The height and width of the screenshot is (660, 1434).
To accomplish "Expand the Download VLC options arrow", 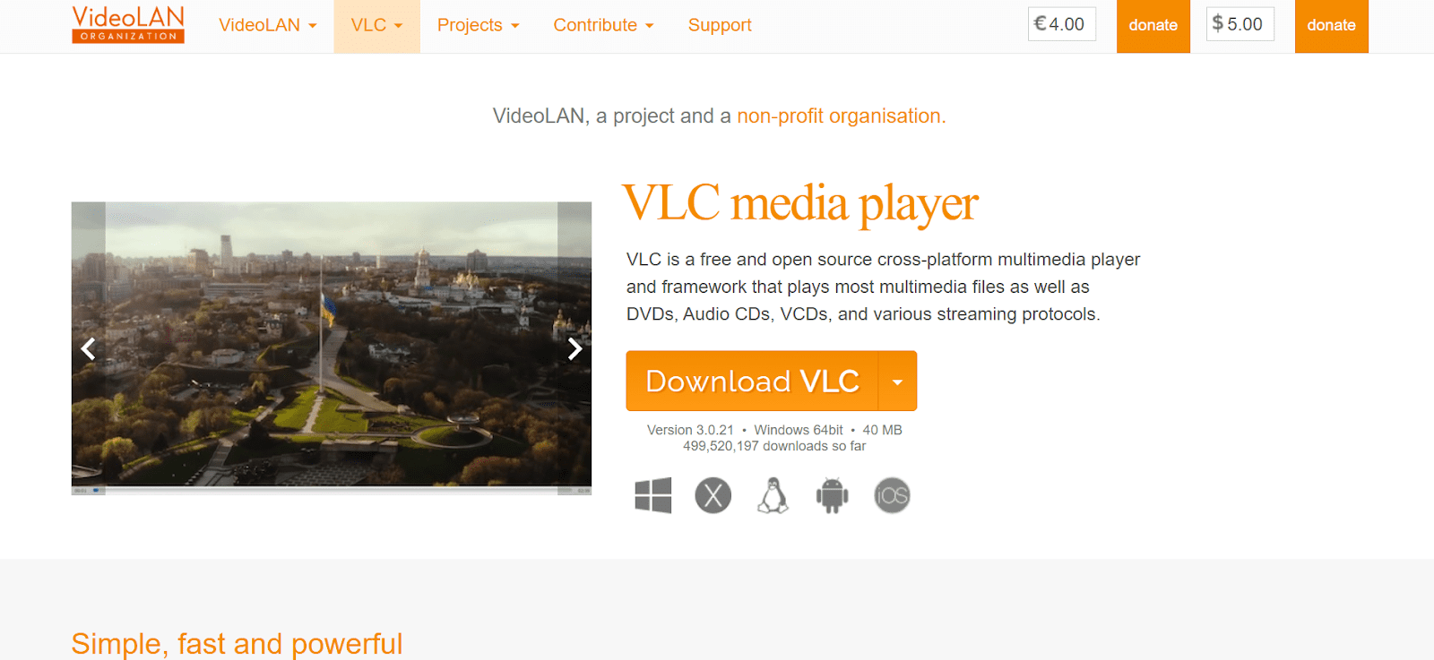I will 897,381.
